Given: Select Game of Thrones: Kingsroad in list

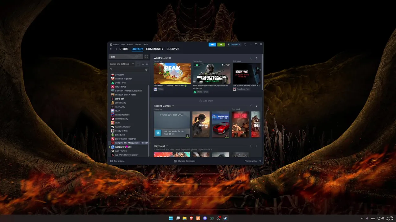Looking at the screenshot, I should (128, 91).
